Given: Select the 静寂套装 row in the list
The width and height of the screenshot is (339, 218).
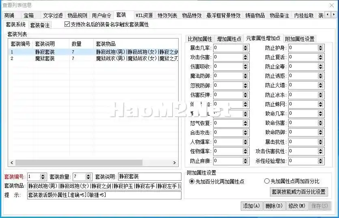Looking at the screenshot, I should coord(93,52).
